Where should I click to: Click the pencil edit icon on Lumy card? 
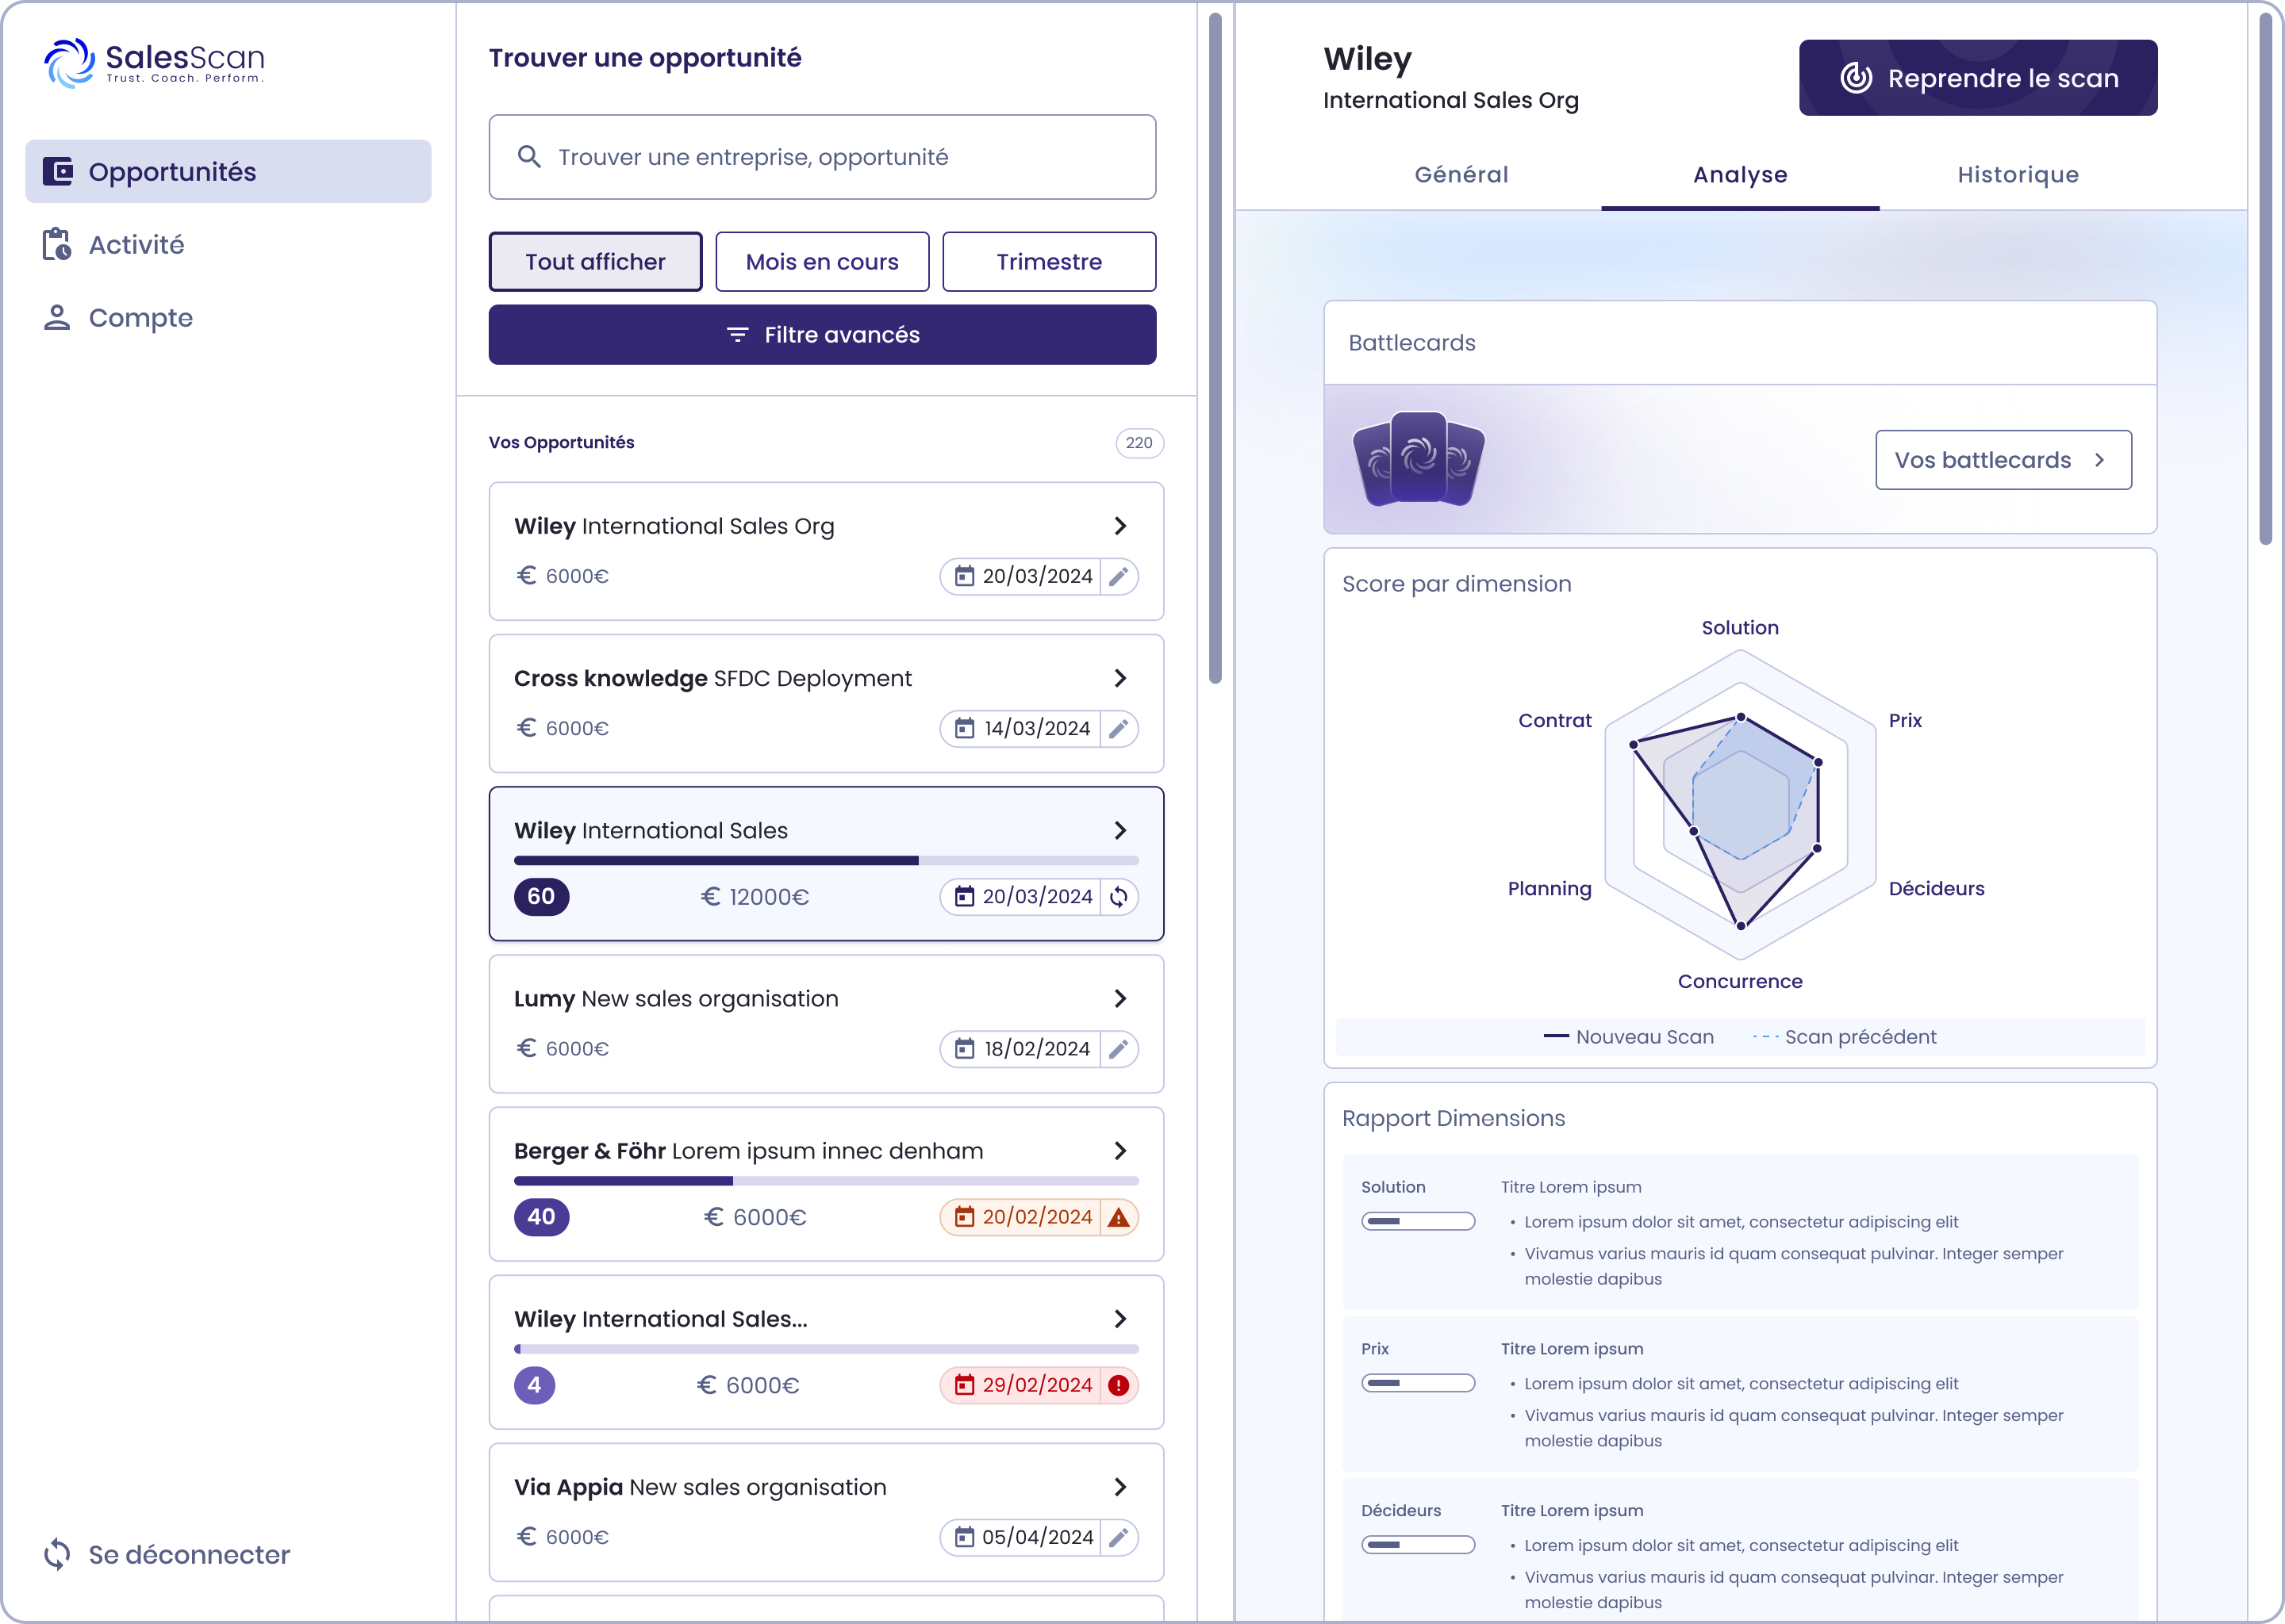(x=1119, y=1049)
